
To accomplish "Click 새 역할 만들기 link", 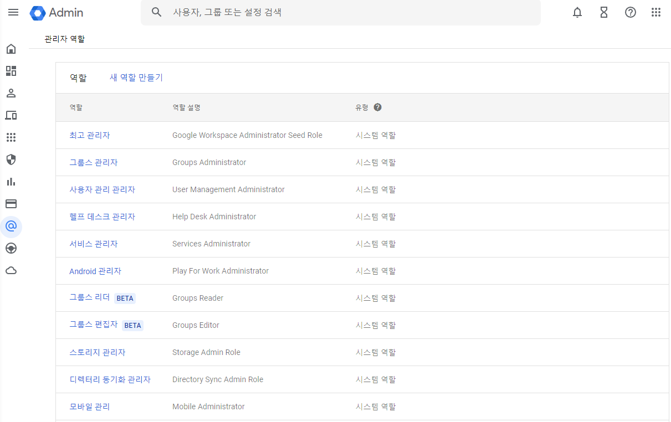I will [136, 78].
